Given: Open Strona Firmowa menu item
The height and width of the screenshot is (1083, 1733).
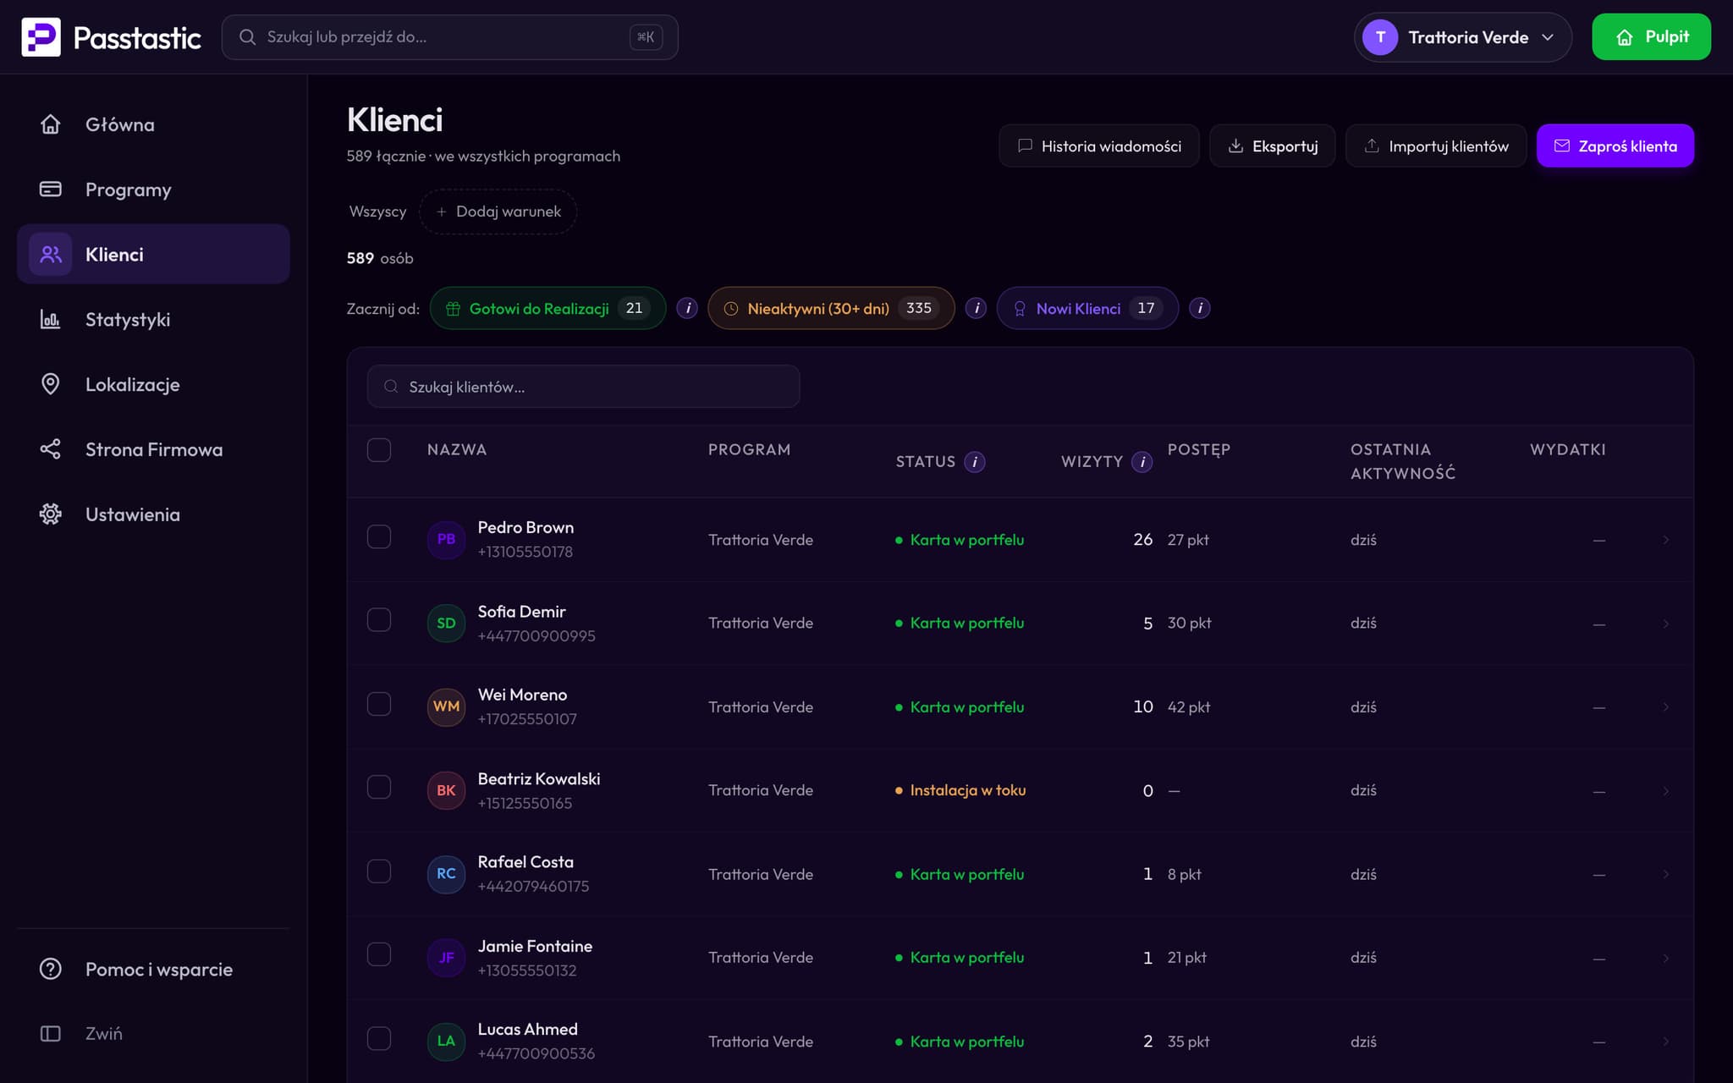Looking at the screenshot, I should tap(153, 449).
